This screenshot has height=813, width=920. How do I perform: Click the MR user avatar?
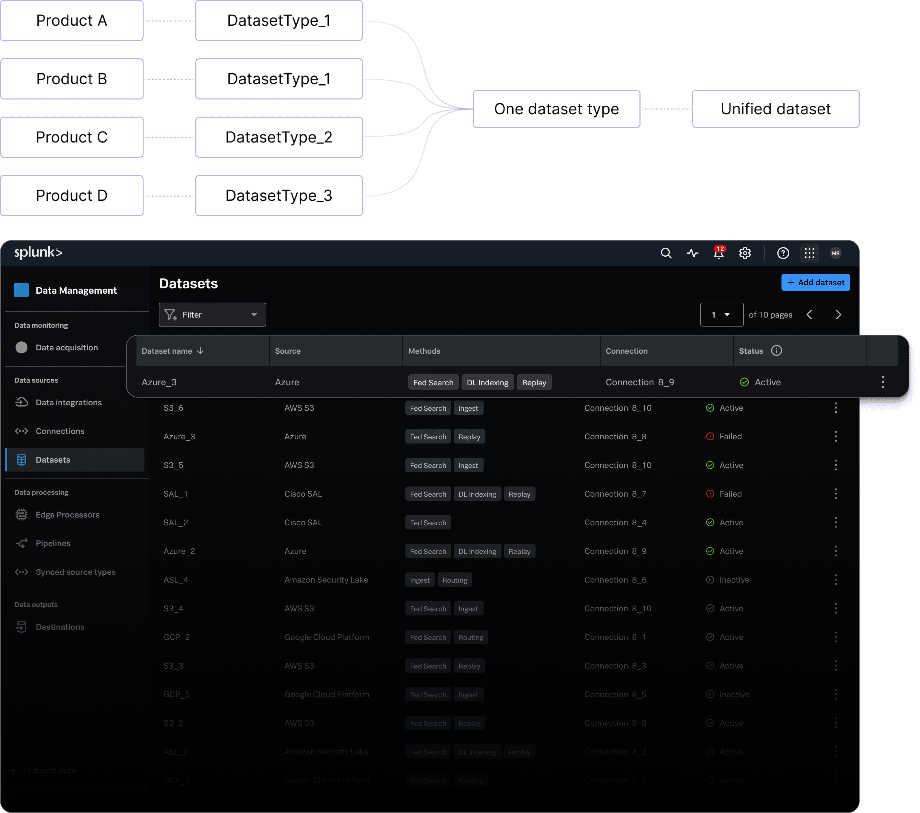(x=836, y=253)
